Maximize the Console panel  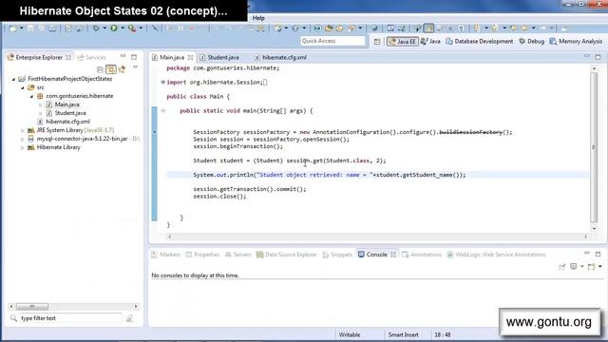598,255
